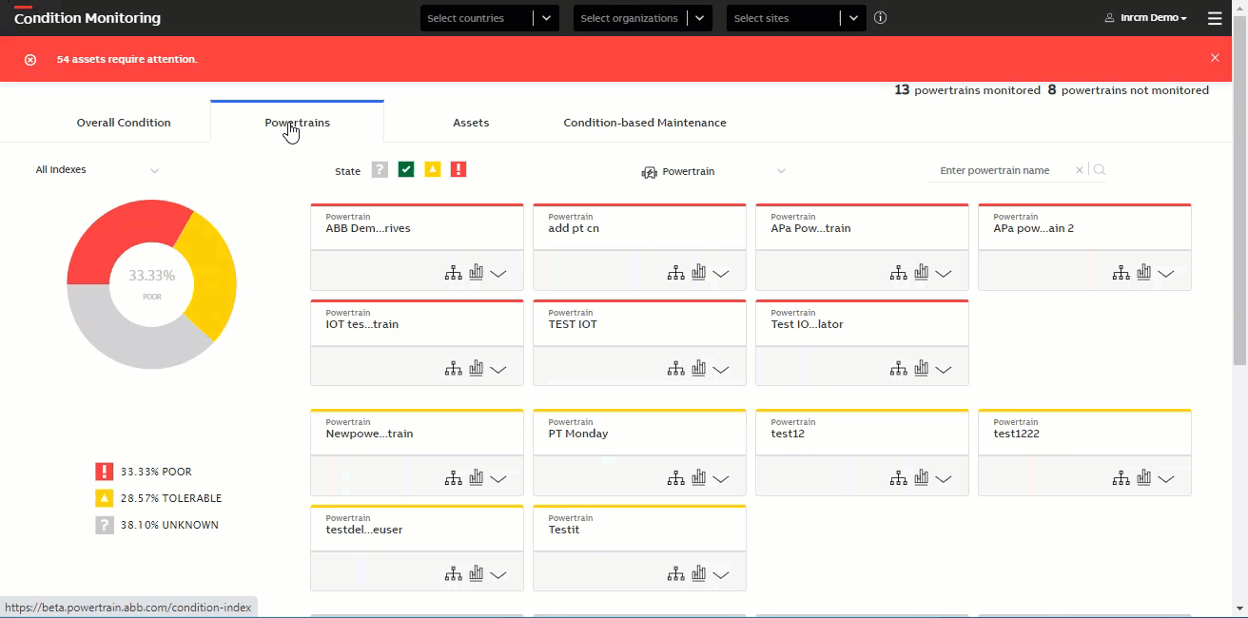Toggle the poor state filter (red exclamation)
Image resolution: width=1248 pixels, height=618 pixels.
(458, 169)
